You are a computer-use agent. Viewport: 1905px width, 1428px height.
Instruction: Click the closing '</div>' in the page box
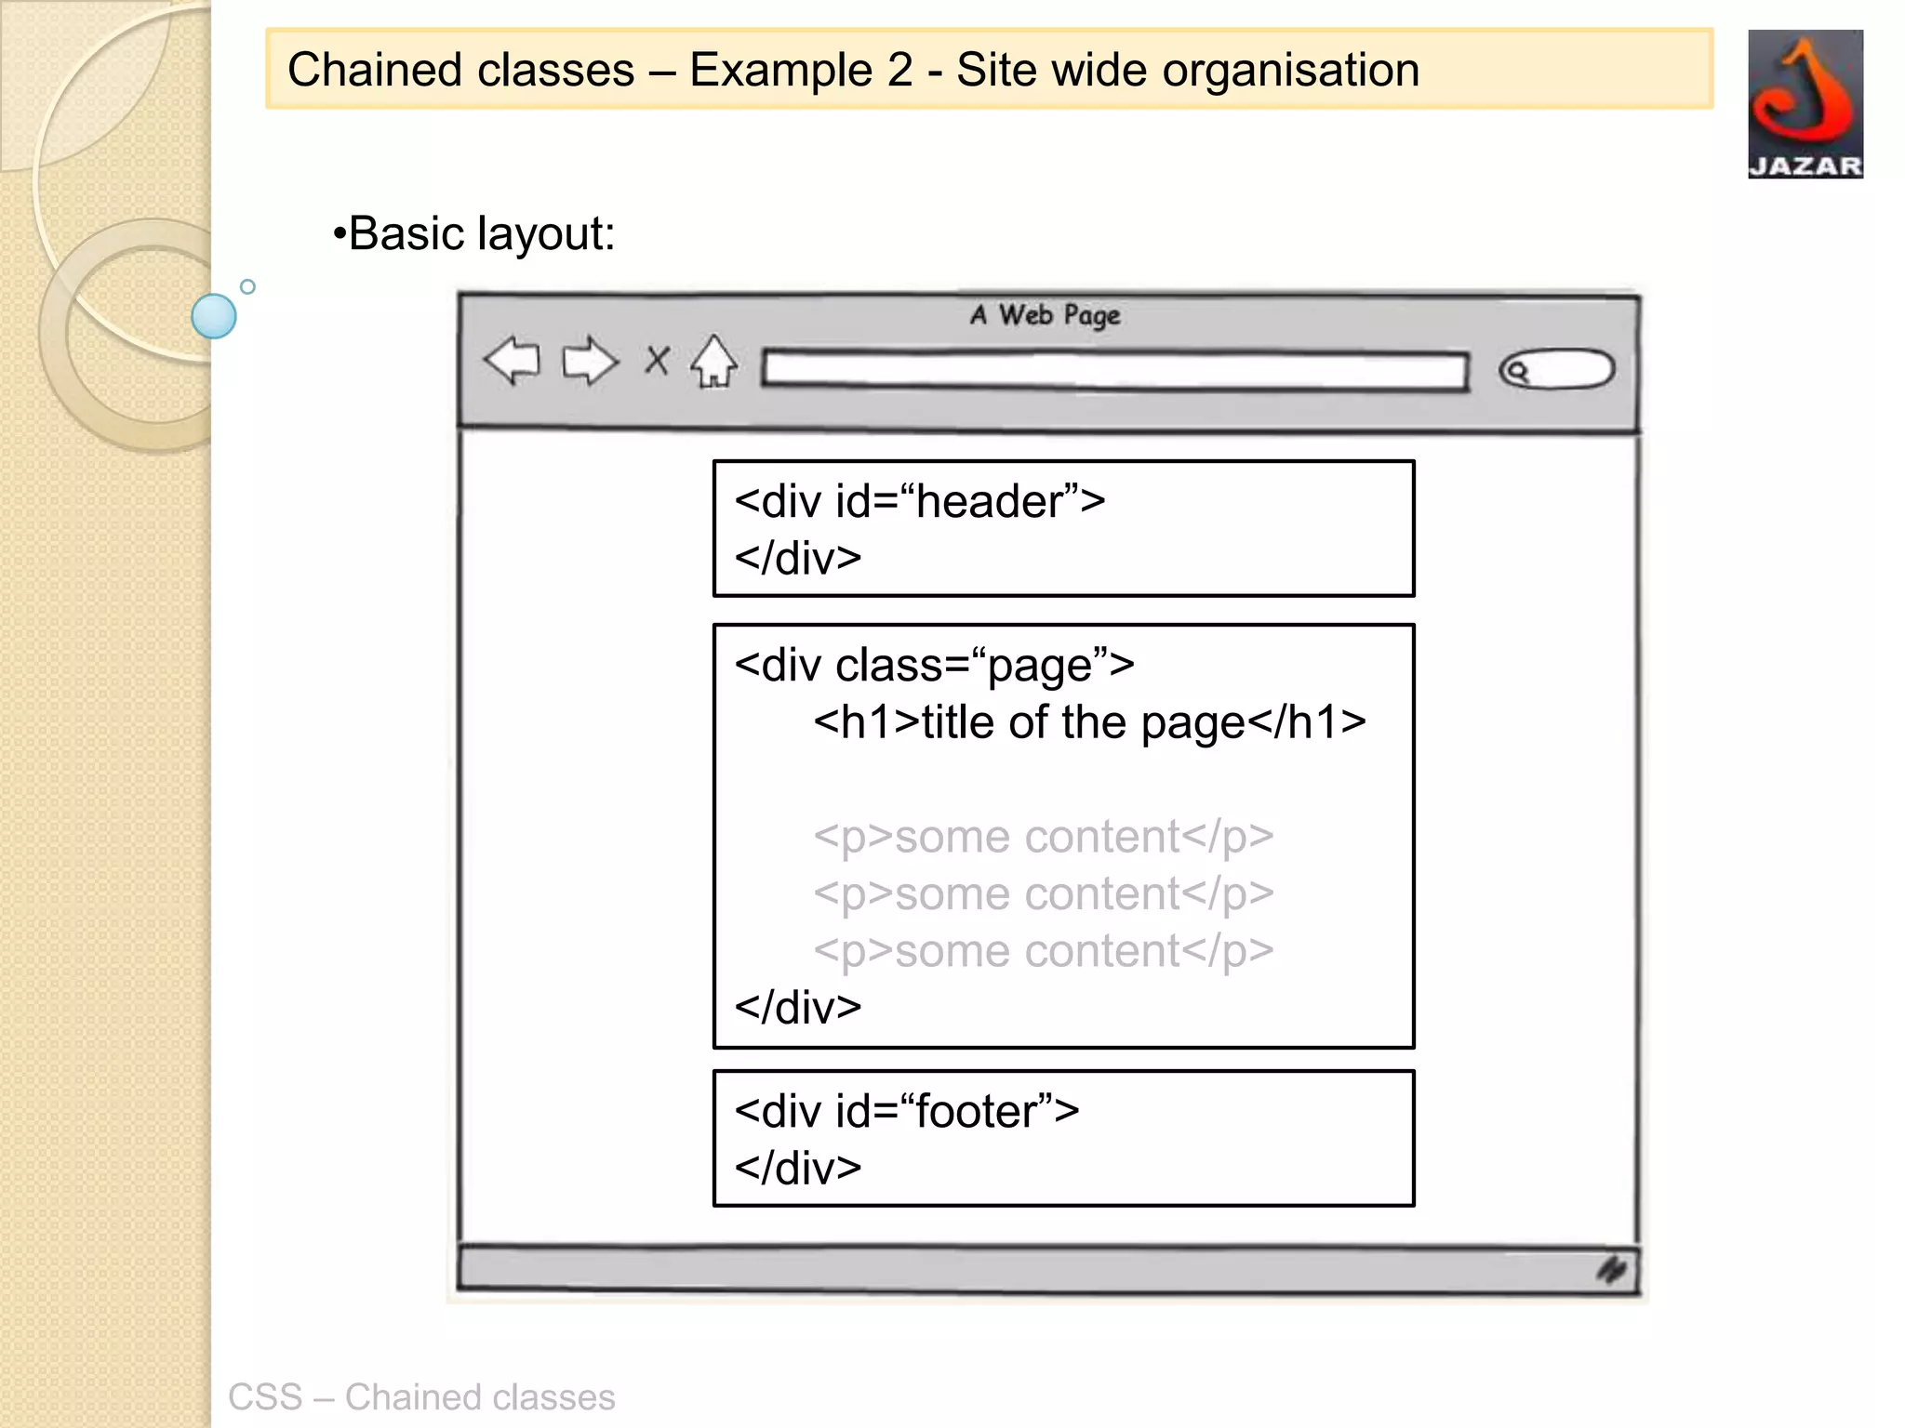coord(798,1009)
